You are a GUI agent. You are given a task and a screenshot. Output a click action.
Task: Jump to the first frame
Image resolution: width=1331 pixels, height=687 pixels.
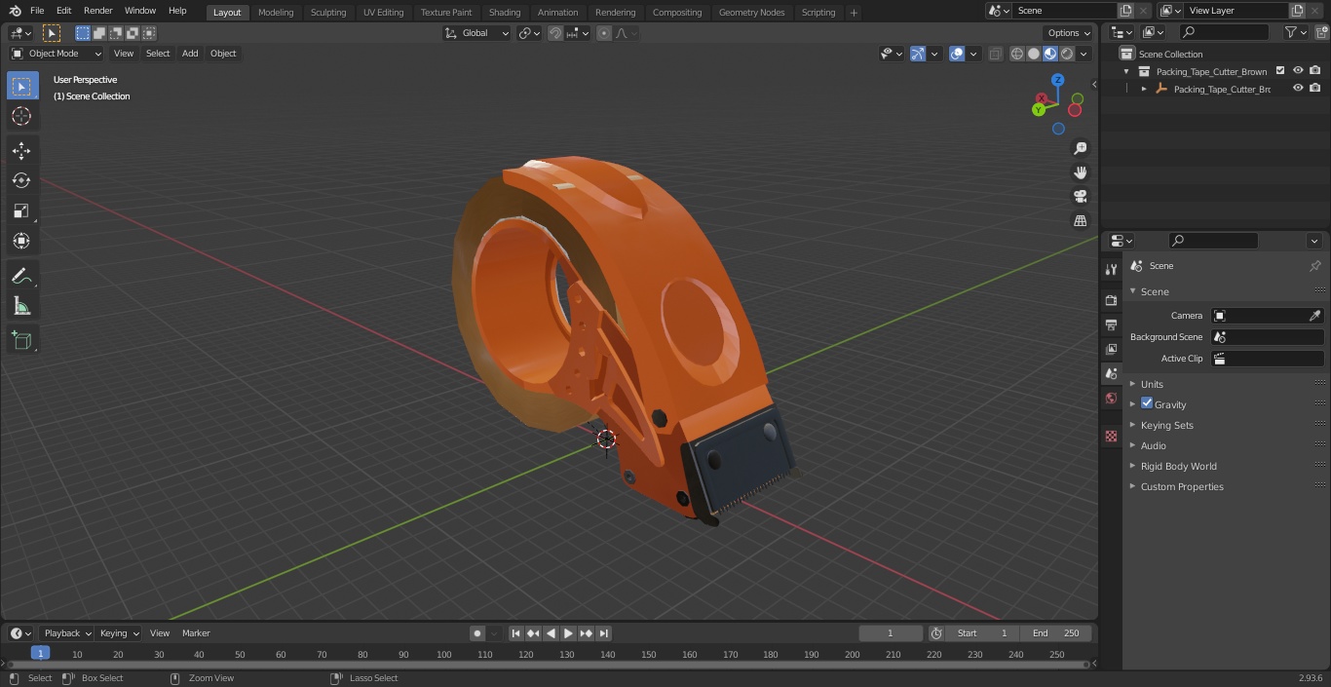coord(515,633)
